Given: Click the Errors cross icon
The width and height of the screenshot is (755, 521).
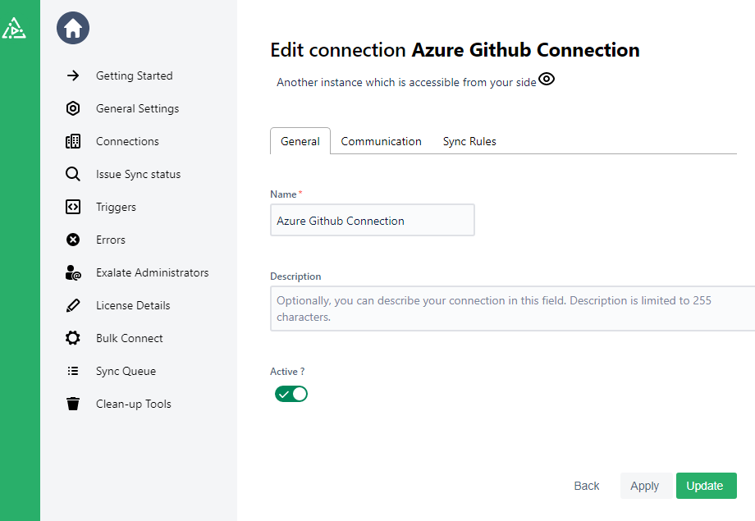Looking at the screenshot, I should pos(73,240).
